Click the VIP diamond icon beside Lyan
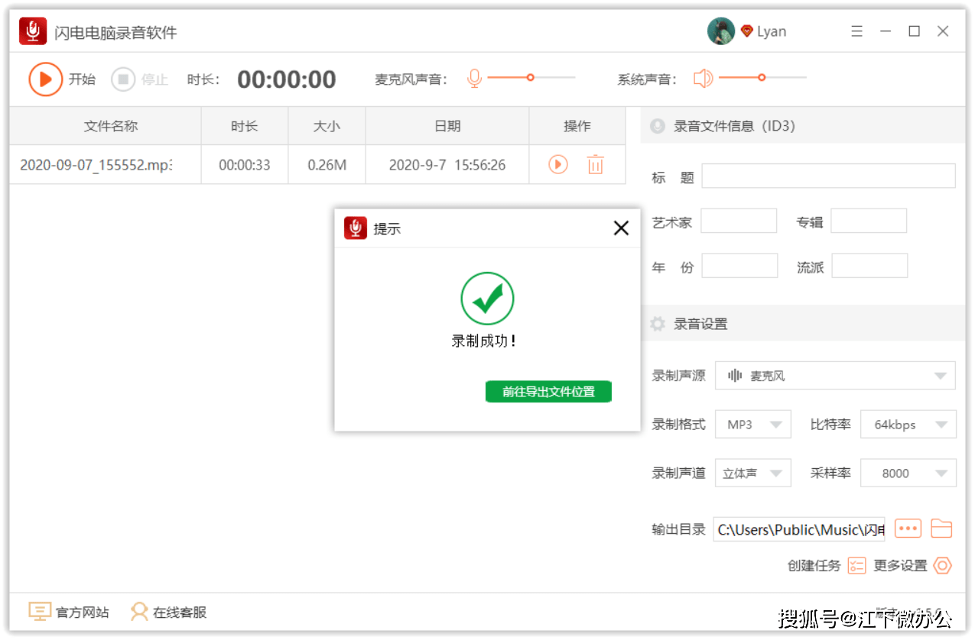 tap(747, 31)
